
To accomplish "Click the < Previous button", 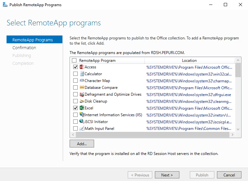I will [x=140, y=175].
